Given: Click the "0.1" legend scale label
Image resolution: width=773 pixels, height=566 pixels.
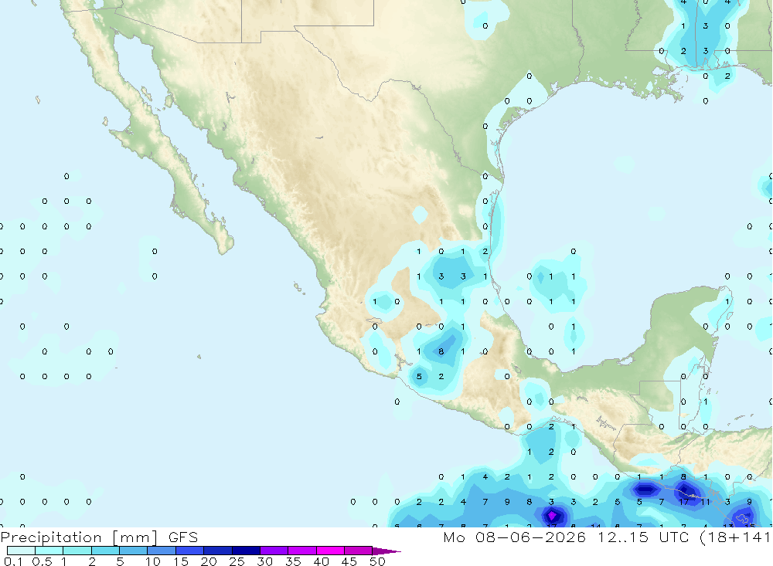Looking at the screenshot, I should (13, 561).
